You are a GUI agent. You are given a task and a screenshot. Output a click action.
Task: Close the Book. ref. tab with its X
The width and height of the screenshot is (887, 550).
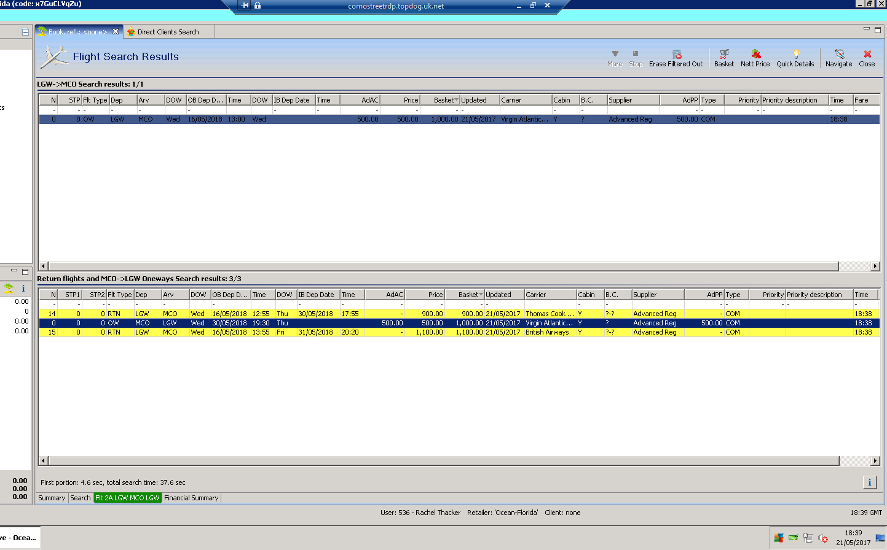(116, 31)
